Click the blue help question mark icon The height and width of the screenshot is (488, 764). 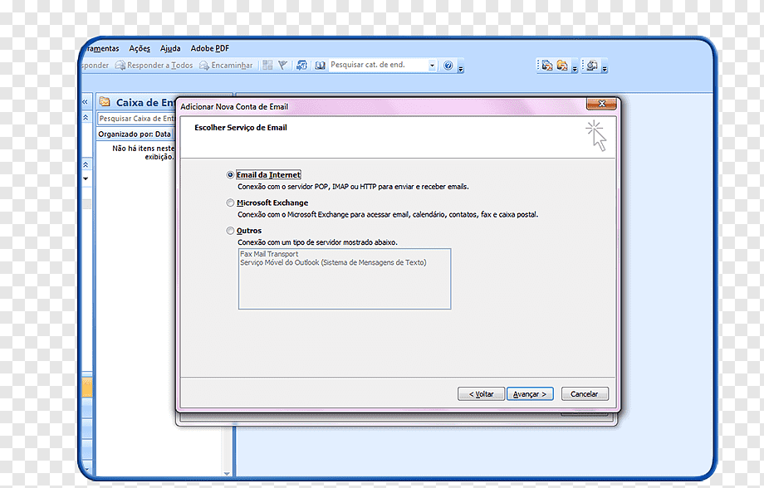[x=448, y=66]
